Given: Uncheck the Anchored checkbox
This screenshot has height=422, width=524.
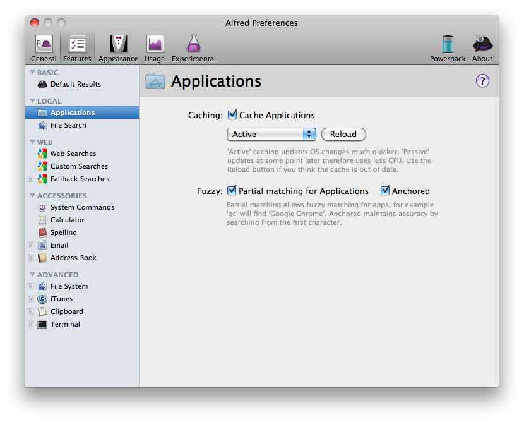Looking at the screenshot, I should [385, 191].
